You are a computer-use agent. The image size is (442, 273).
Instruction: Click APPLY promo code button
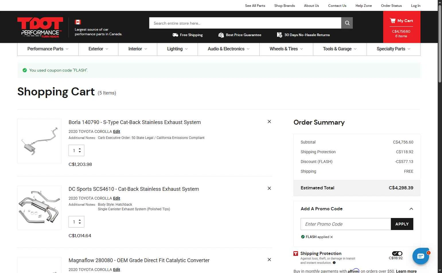point(402,224)
